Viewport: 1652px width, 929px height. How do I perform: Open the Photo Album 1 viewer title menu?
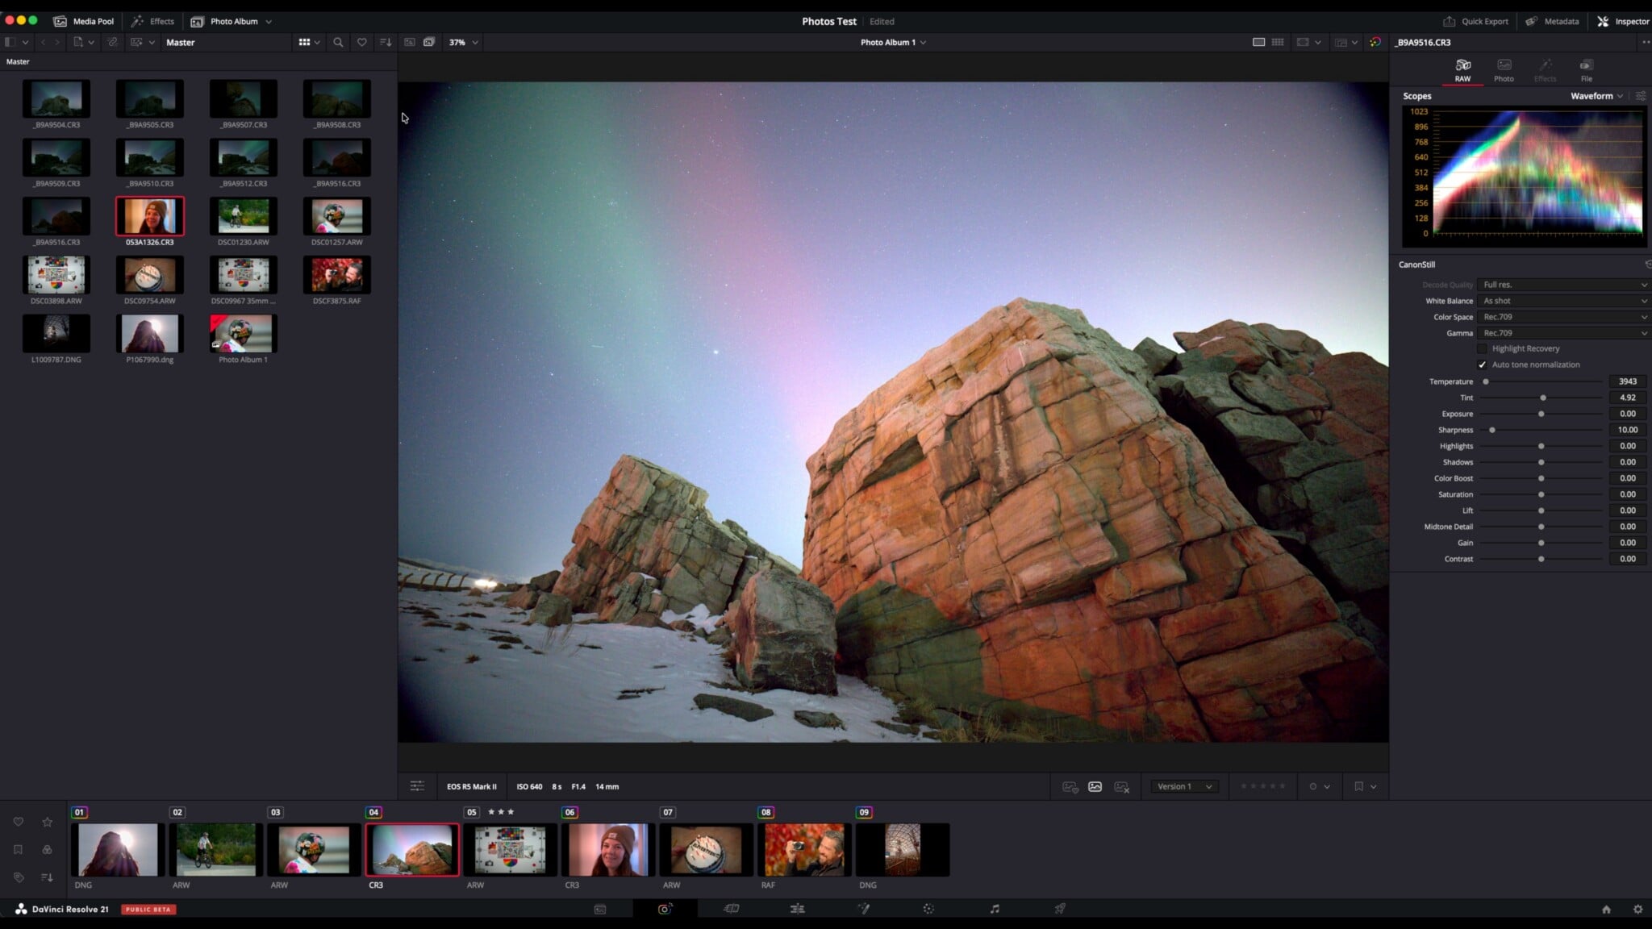pyautogui.click(x=893, y=42)
